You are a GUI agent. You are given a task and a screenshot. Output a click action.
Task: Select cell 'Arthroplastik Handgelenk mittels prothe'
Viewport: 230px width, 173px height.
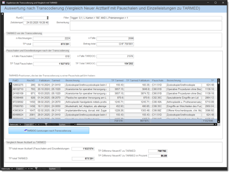(87, 102)
